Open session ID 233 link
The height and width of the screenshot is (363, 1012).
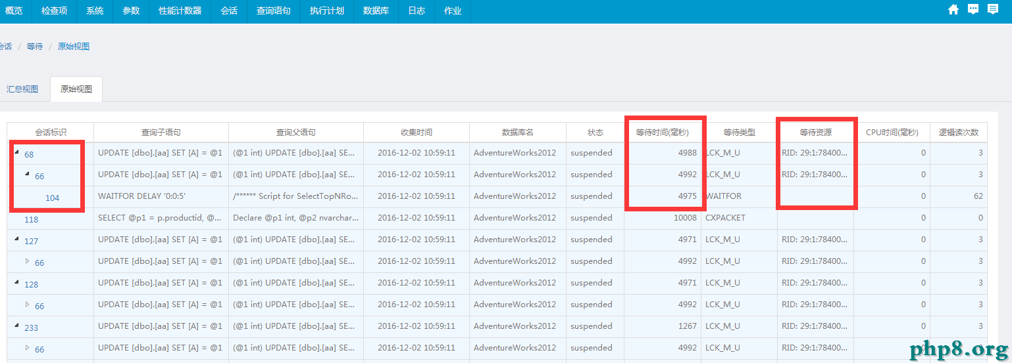(x=32, y=328)
